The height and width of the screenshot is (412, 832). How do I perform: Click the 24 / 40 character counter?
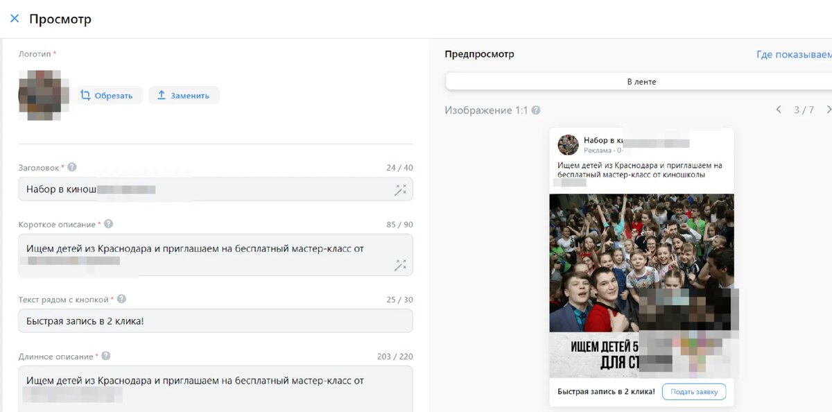[399, 167]
